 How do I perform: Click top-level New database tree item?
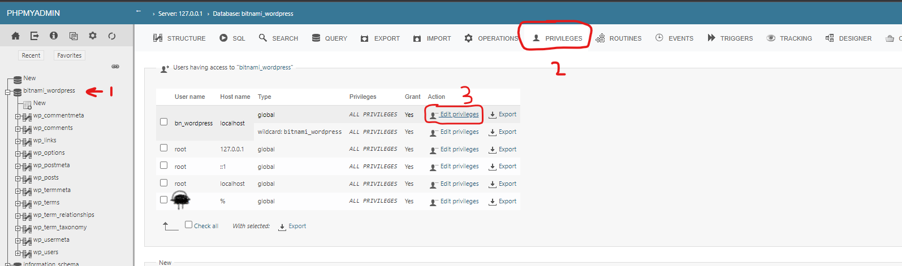(29, 79)
